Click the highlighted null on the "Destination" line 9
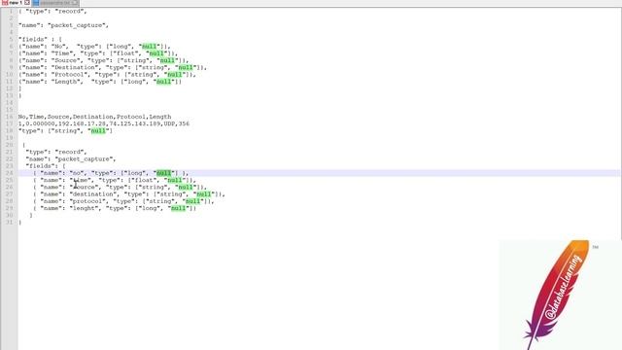Image resolution: width=622 pixels, height=350 pixels. 186,67
